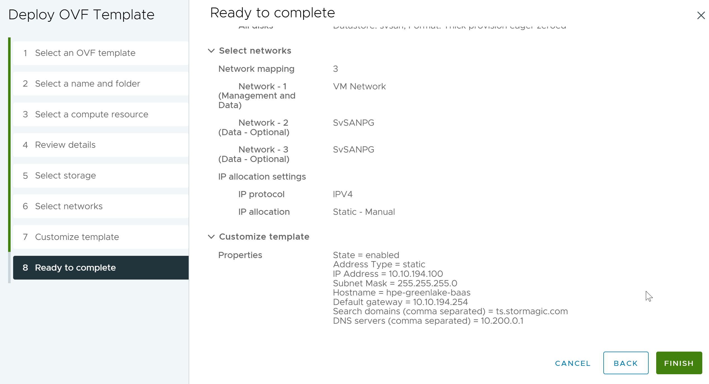The width and height of the screenshot is (709, 384).
Task: Go to step 1 Select an OVF template
Action: coord(101,53)
